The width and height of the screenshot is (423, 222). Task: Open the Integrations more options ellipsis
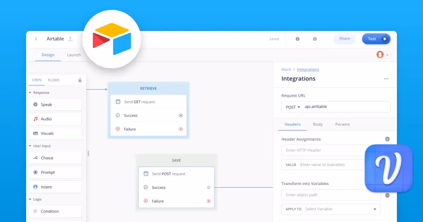[x=386, y=79]
